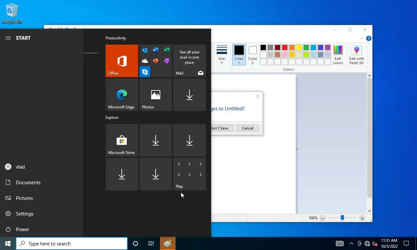Click the Paint zoom slider handle
Image resolution: width=417 pixels, height=250 pixels.
[x=342, y=218]
